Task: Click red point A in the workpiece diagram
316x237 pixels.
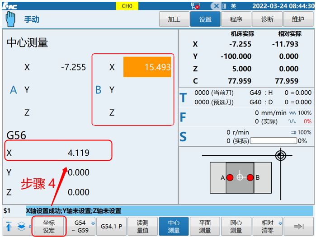Action: (x=230, y=177)
